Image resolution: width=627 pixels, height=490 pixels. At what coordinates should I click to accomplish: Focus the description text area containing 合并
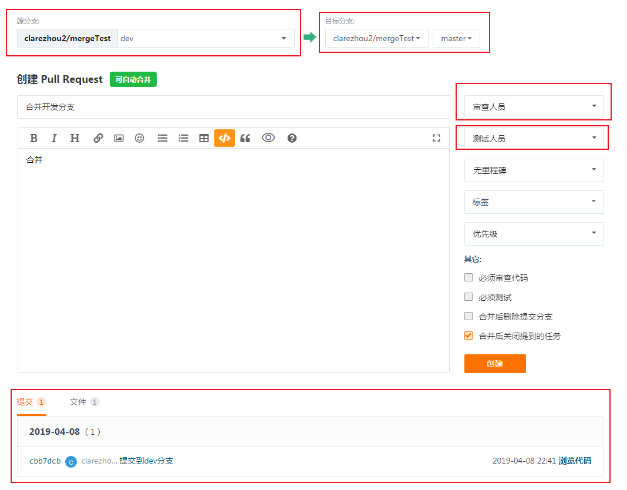pos(234,260)
